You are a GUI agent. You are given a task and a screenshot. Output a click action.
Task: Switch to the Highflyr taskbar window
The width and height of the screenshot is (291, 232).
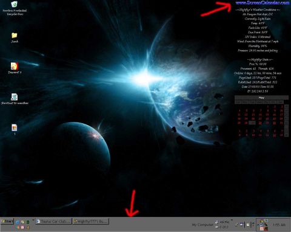[x=90, y=221]
